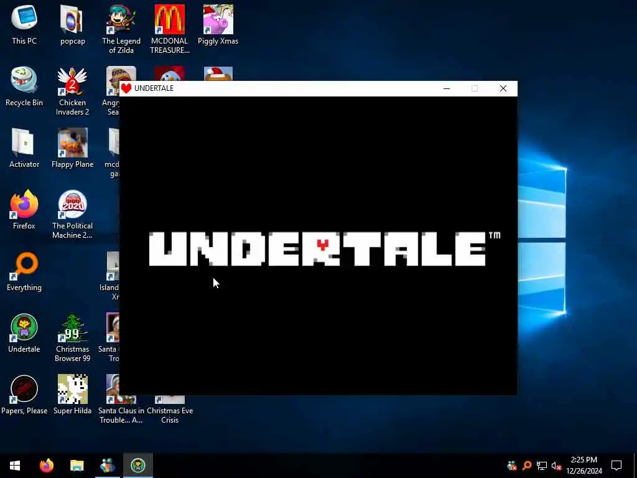The width and height of the screenshot is (637, 478).
Task: Open the Windows Start menu
Action: [15, 466]
